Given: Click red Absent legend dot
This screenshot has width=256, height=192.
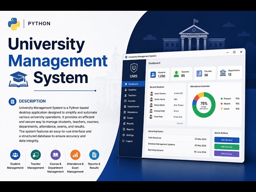Looking at the screenshot, I should point(222,104).
